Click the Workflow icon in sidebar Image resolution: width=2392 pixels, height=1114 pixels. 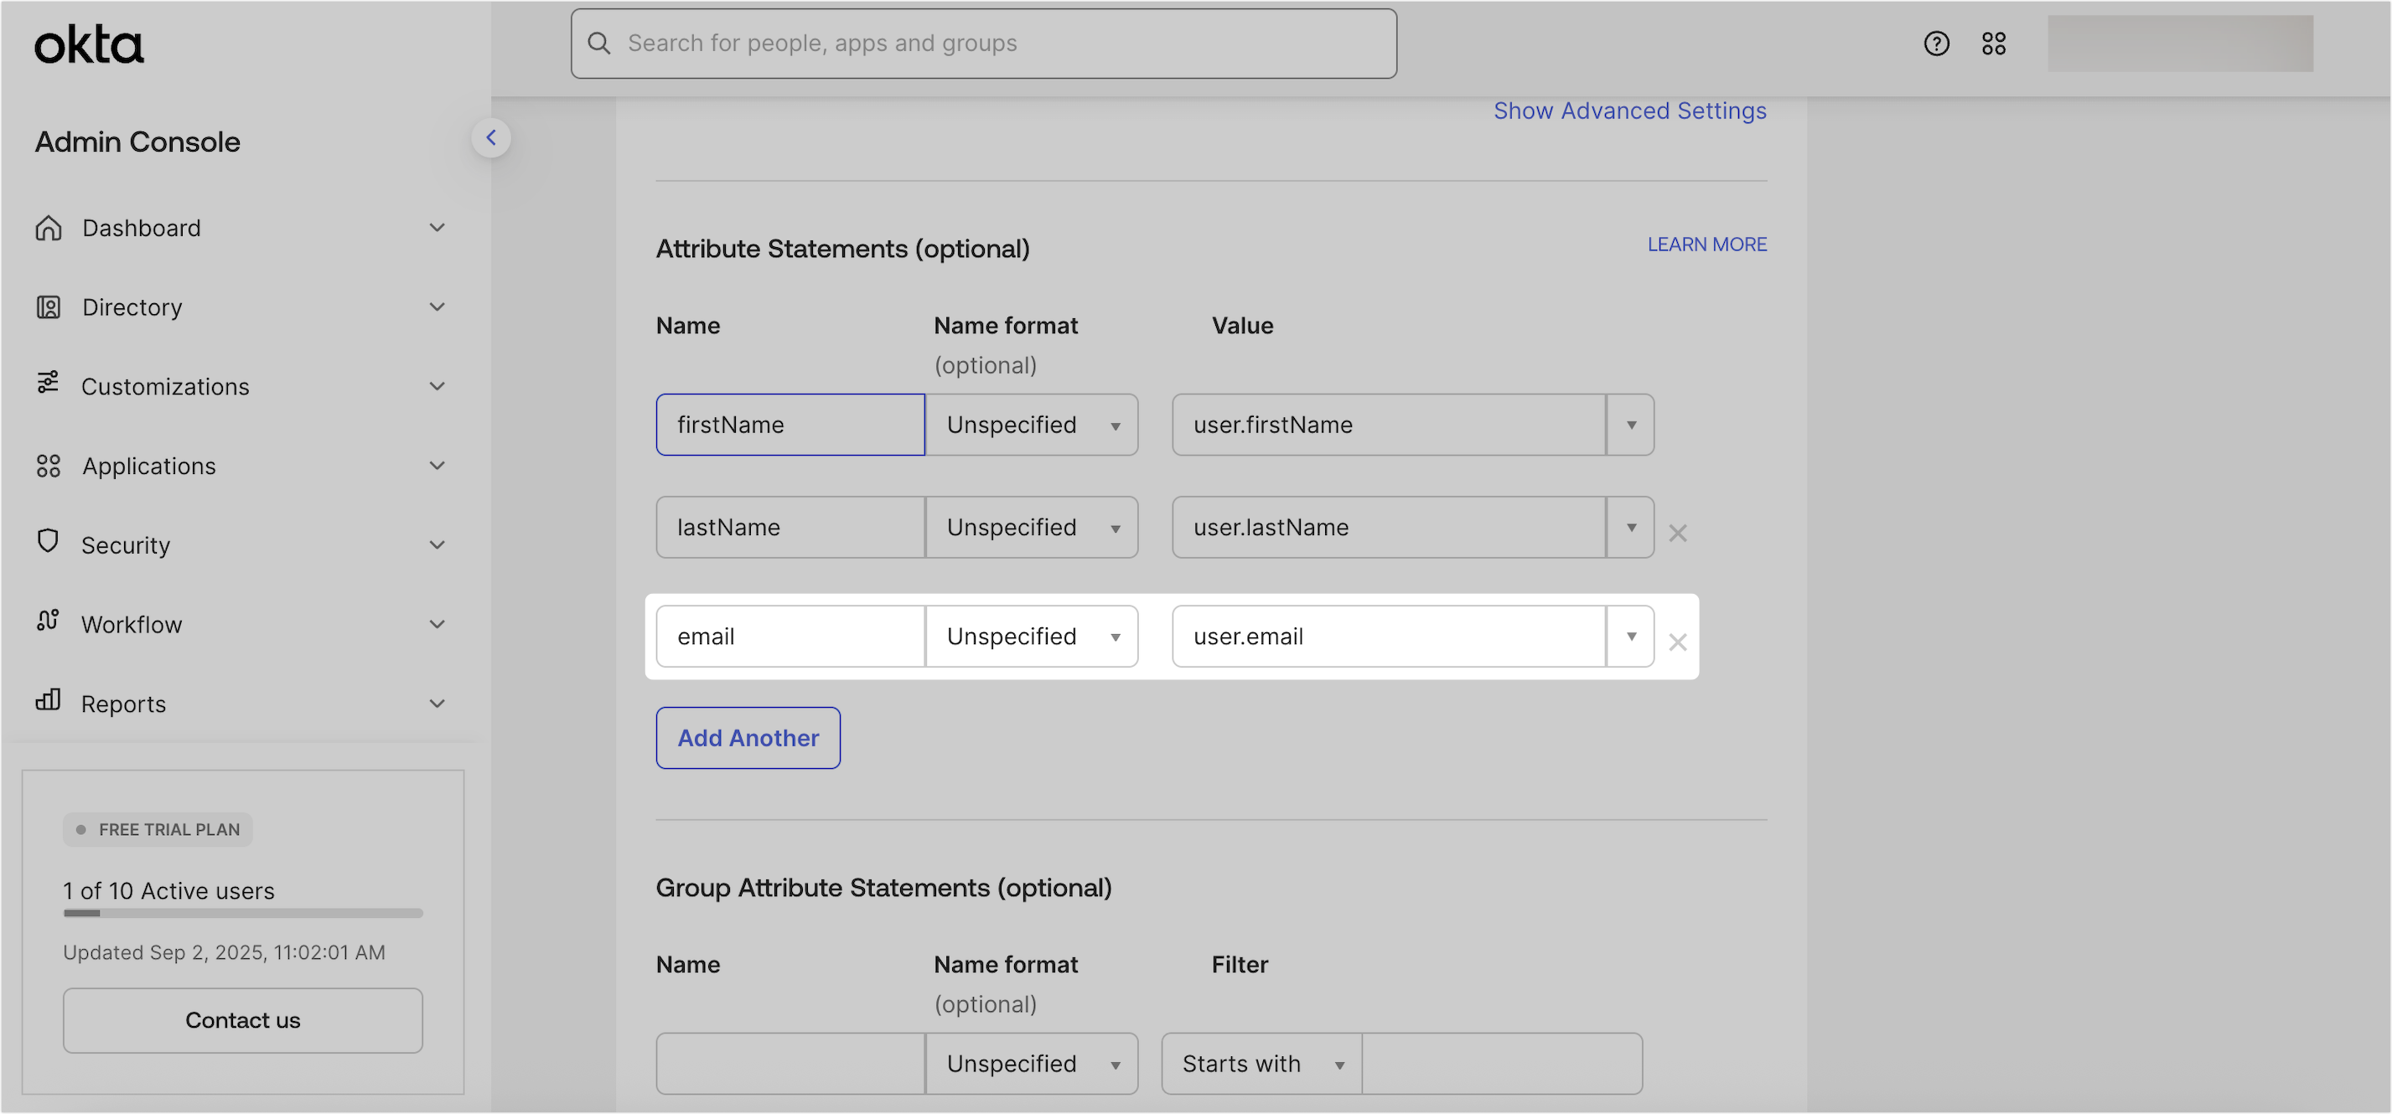(x=48, y=621)
